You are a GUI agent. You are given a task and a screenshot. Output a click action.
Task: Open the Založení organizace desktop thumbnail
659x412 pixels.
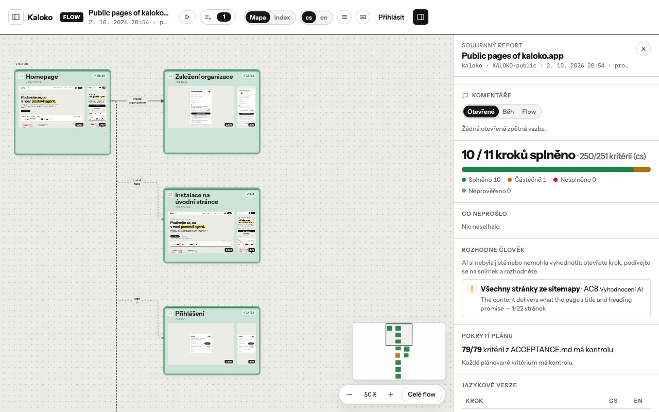[x=201, y=106]
